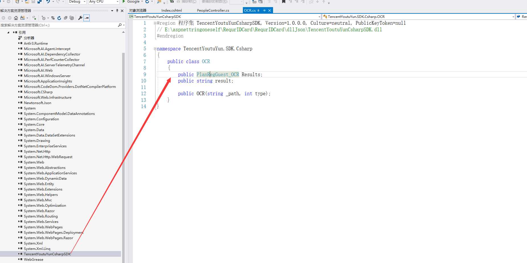Image resolution: width=527 pixels, height=263 pixels.
Task: Toggle auto-hide pin on Solution Explorer
Action: 117,11
